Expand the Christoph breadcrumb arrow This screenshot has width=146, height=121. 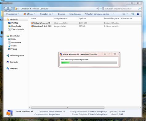tap(31, 9)
